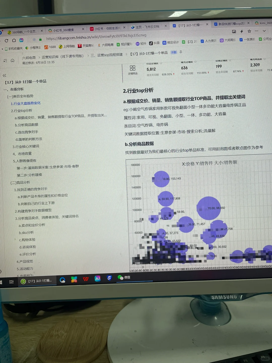Go to outline item 4.产品视觉

click(25, 262)
